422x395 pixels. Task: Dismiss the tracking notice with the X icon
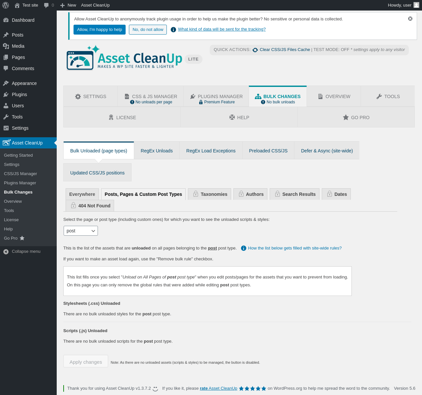pyautogui.click(x=410, y=19)
